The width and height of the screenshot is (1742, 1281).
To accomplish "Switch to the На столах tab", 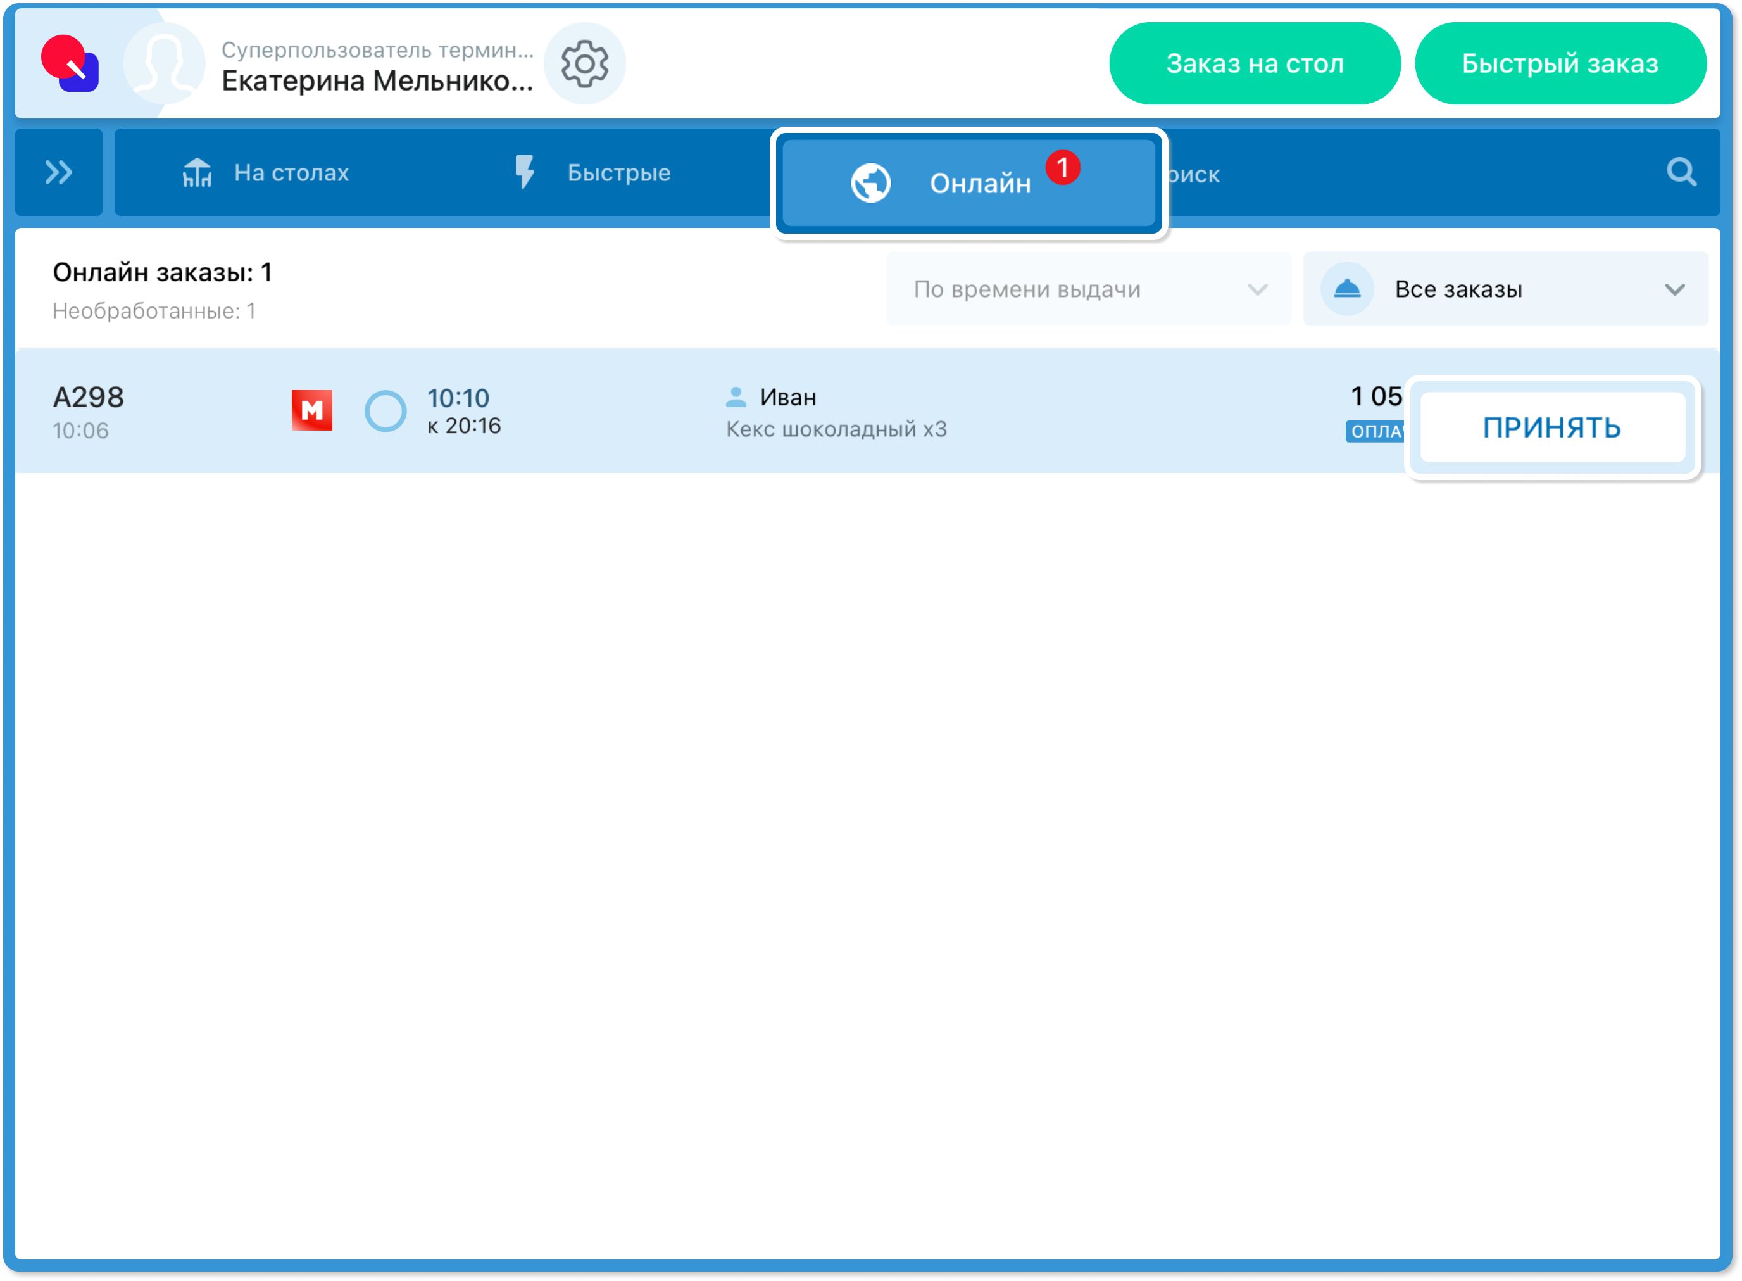I will [266, 172].
